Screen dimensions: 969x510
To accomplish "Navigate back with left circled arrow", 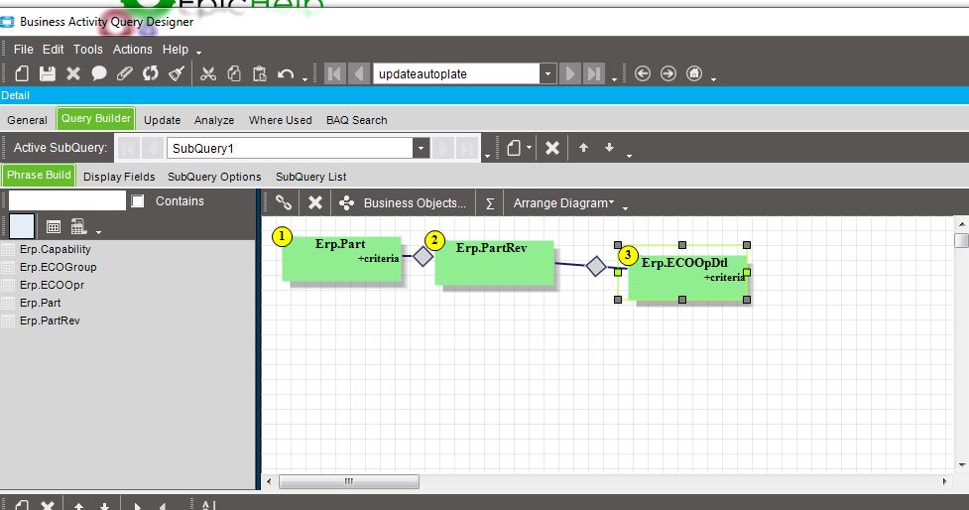I will pos(643,73).
